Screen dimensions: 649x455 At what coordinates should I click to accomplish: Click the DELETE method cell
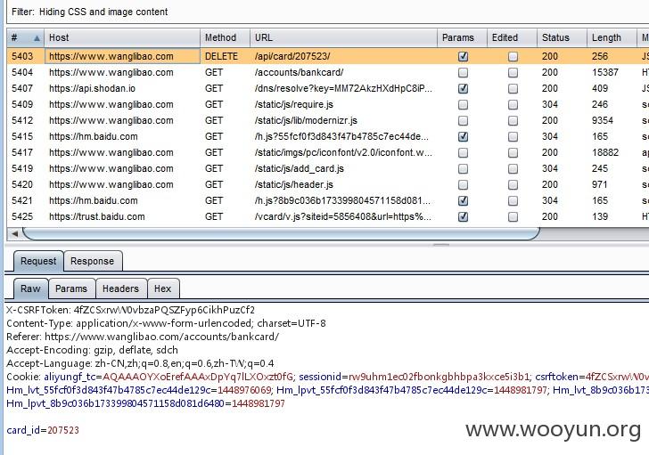point(221,56)
